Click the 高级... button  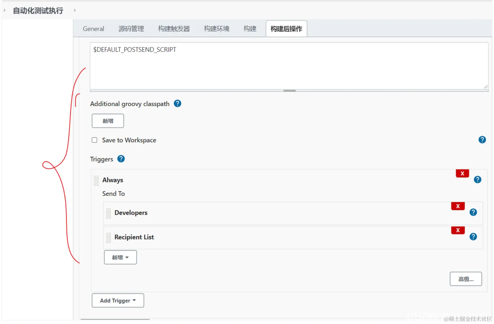pos(466,279)
